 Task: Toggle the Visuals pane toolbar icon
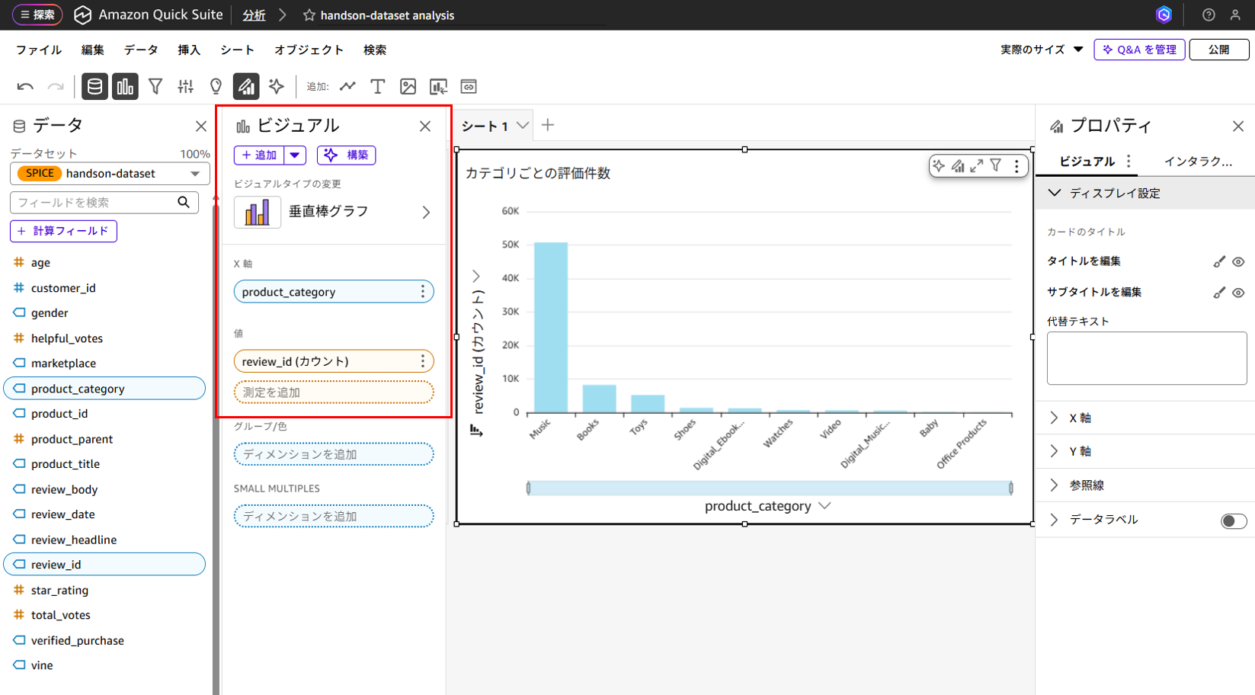[125, 87]
